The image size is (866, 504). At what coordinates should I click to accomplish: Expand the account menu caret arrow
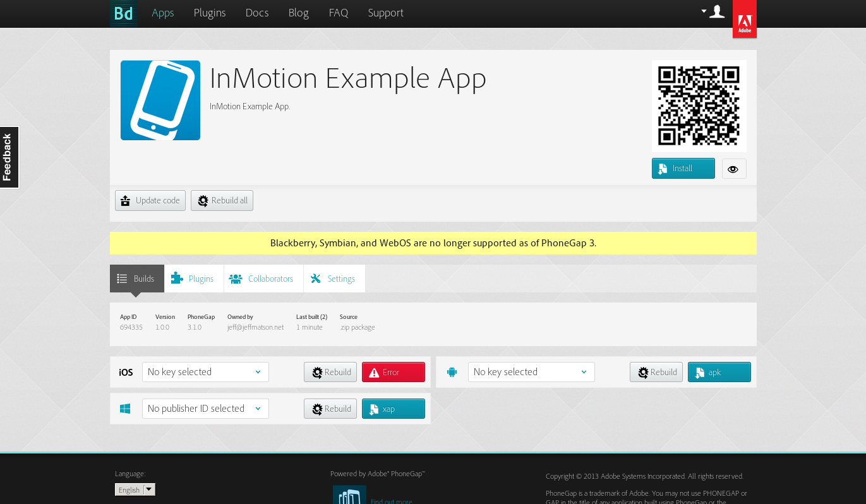[704, 11]
